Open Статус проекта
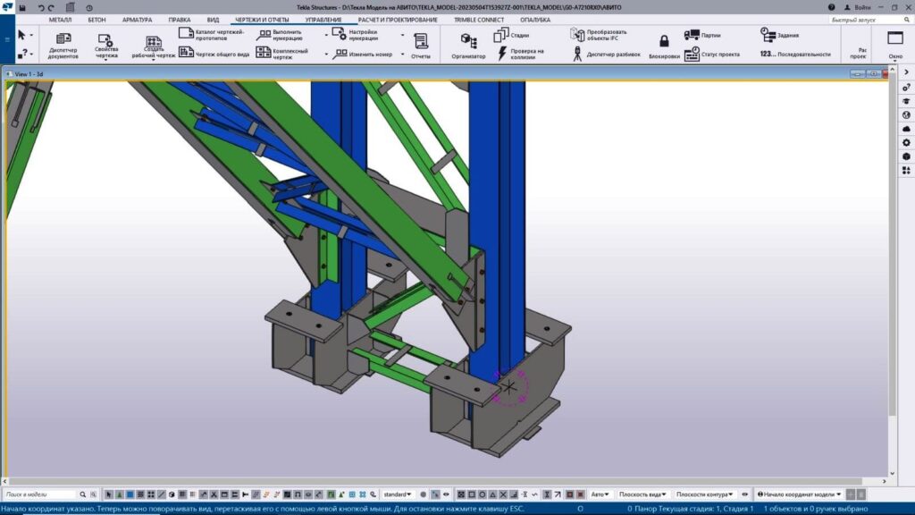 [712, 54]
